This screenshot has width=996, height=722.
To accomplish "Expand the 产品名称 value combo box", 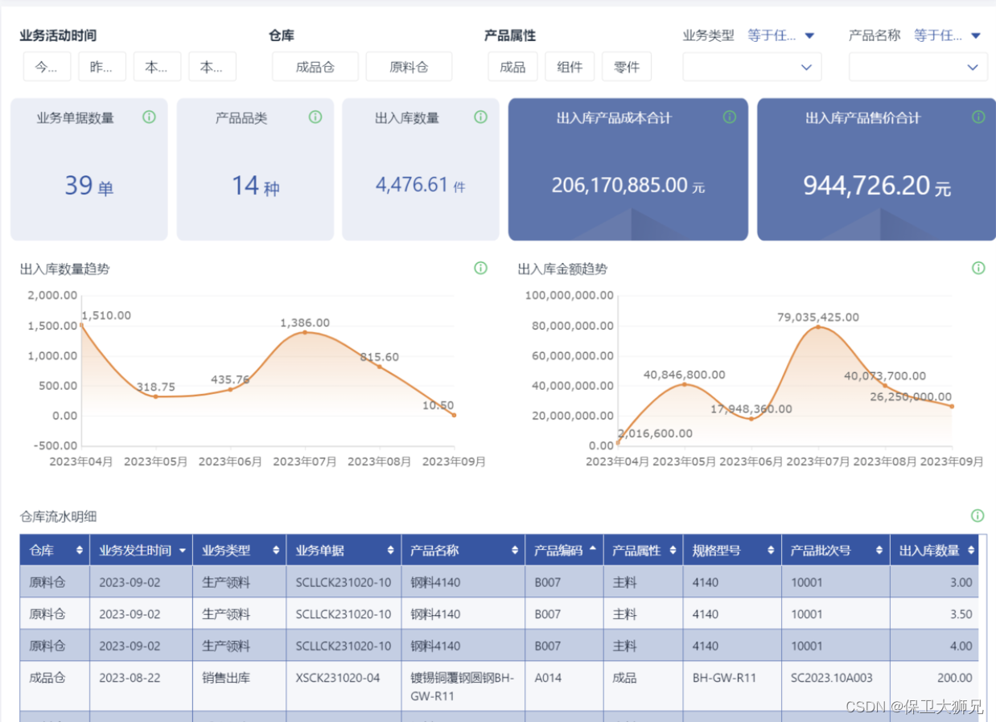I will coord(918,67).
